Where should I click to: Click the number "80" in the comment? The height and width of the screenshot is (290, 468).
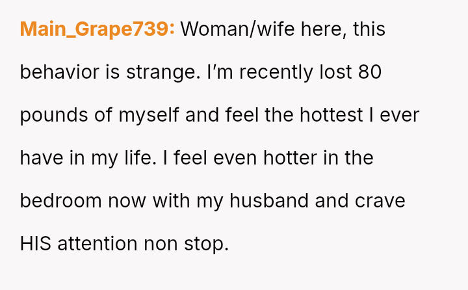(x=369, y=72)
